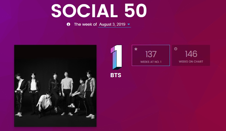Viewport: 226px width, 131px height.
Task: Click the seated member on the stool
Action: point(80,92)
